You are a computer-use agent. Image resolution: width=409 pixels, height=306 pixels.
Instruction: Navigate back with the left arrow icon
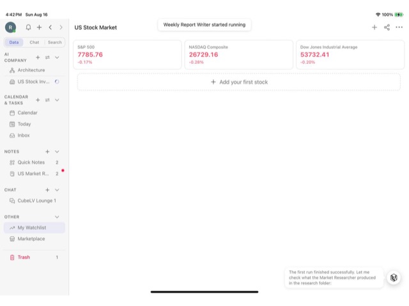(50, 27)
